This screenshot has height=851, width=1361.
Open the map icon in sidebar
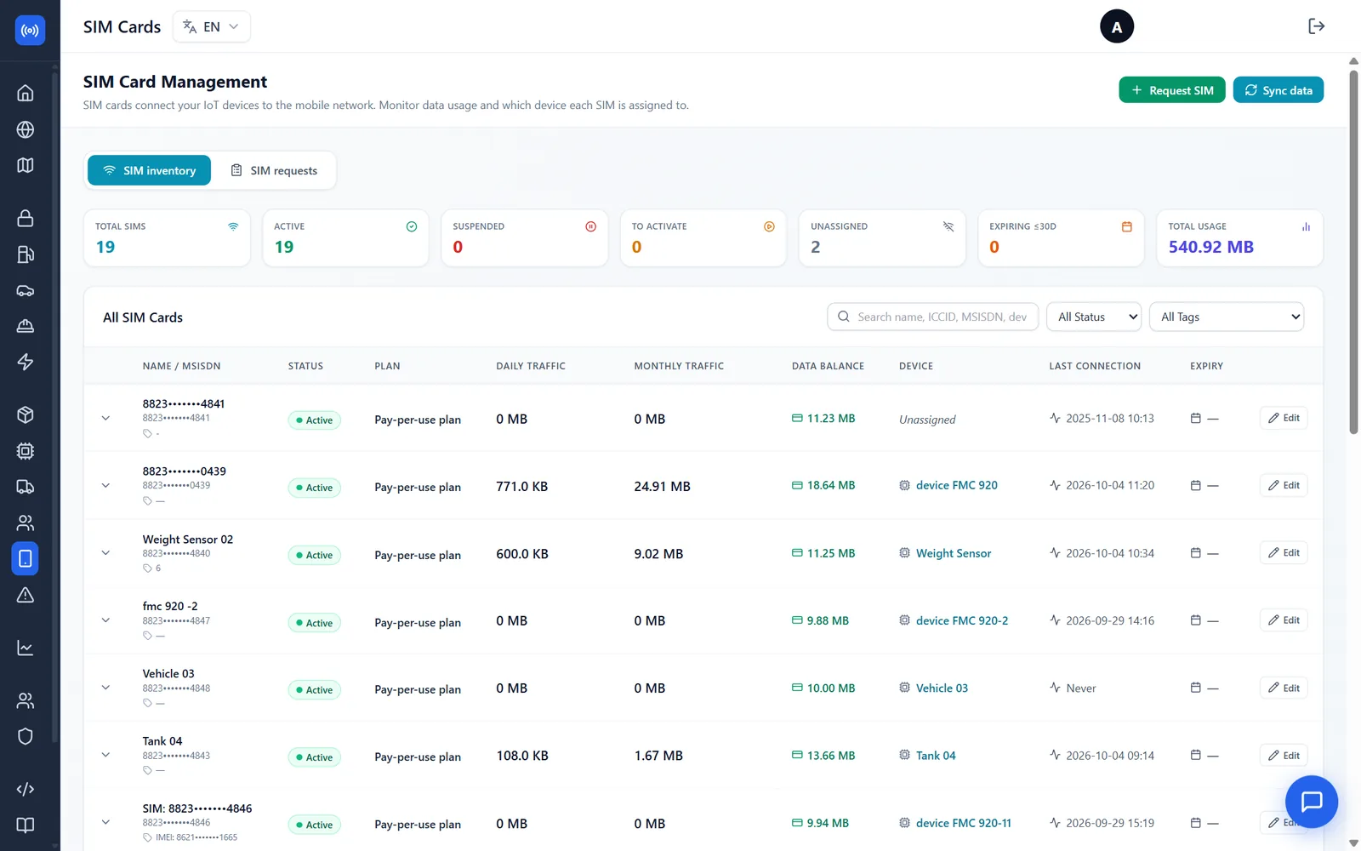tap(26, 165)
